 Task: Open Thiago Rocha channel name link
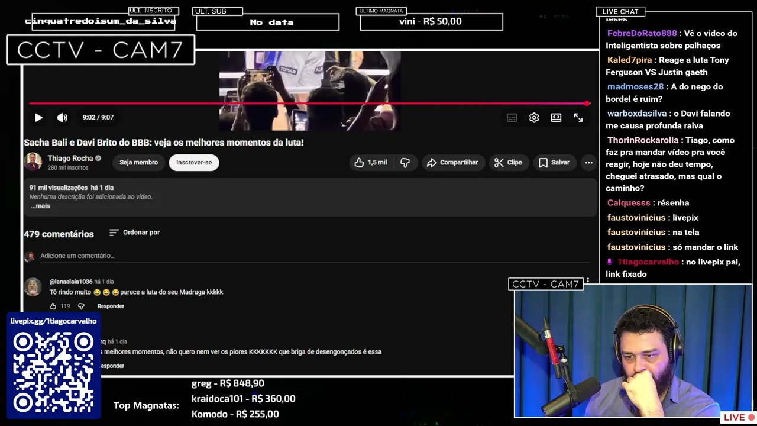click(x=70, y=159)
